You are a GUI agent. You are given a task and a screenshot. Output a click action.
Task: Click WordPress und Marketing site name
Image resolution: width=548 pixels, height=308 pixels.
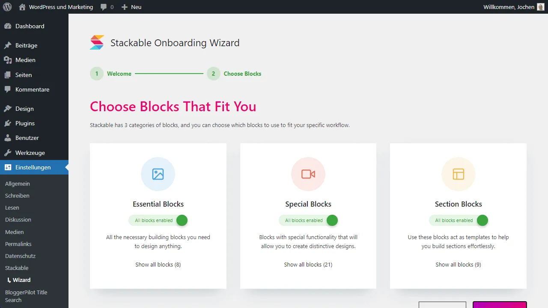coord(61,7)
